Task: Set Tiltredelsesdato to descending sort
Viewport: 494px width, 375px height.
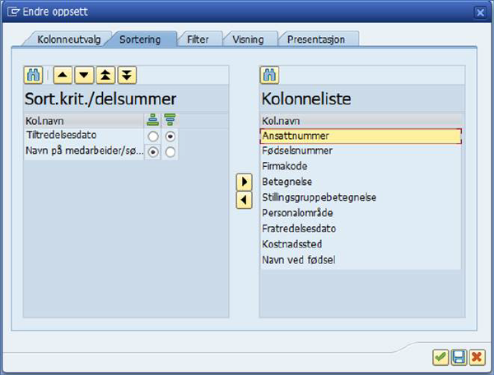Action: pyautogui.click(x=170, y=137)
